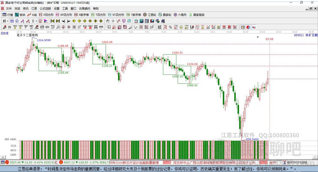Click Shenzhen index 9267.12 in status bar
Image resolution: width=318 pixels, height=172 pixels.
point(69,162)
